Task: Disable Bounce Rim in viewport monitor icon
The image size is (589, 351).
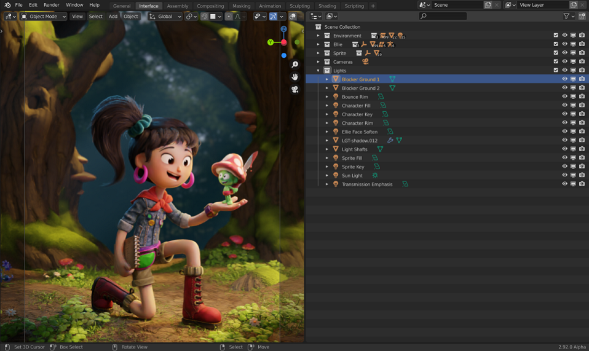Action: 573,97
